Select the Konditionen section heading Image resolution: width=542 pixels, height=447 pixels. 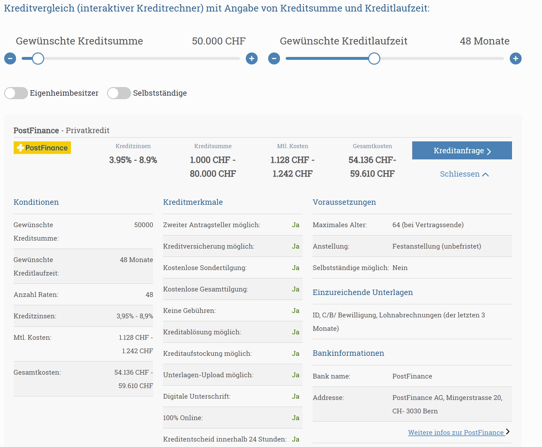(x=36, y=202)
